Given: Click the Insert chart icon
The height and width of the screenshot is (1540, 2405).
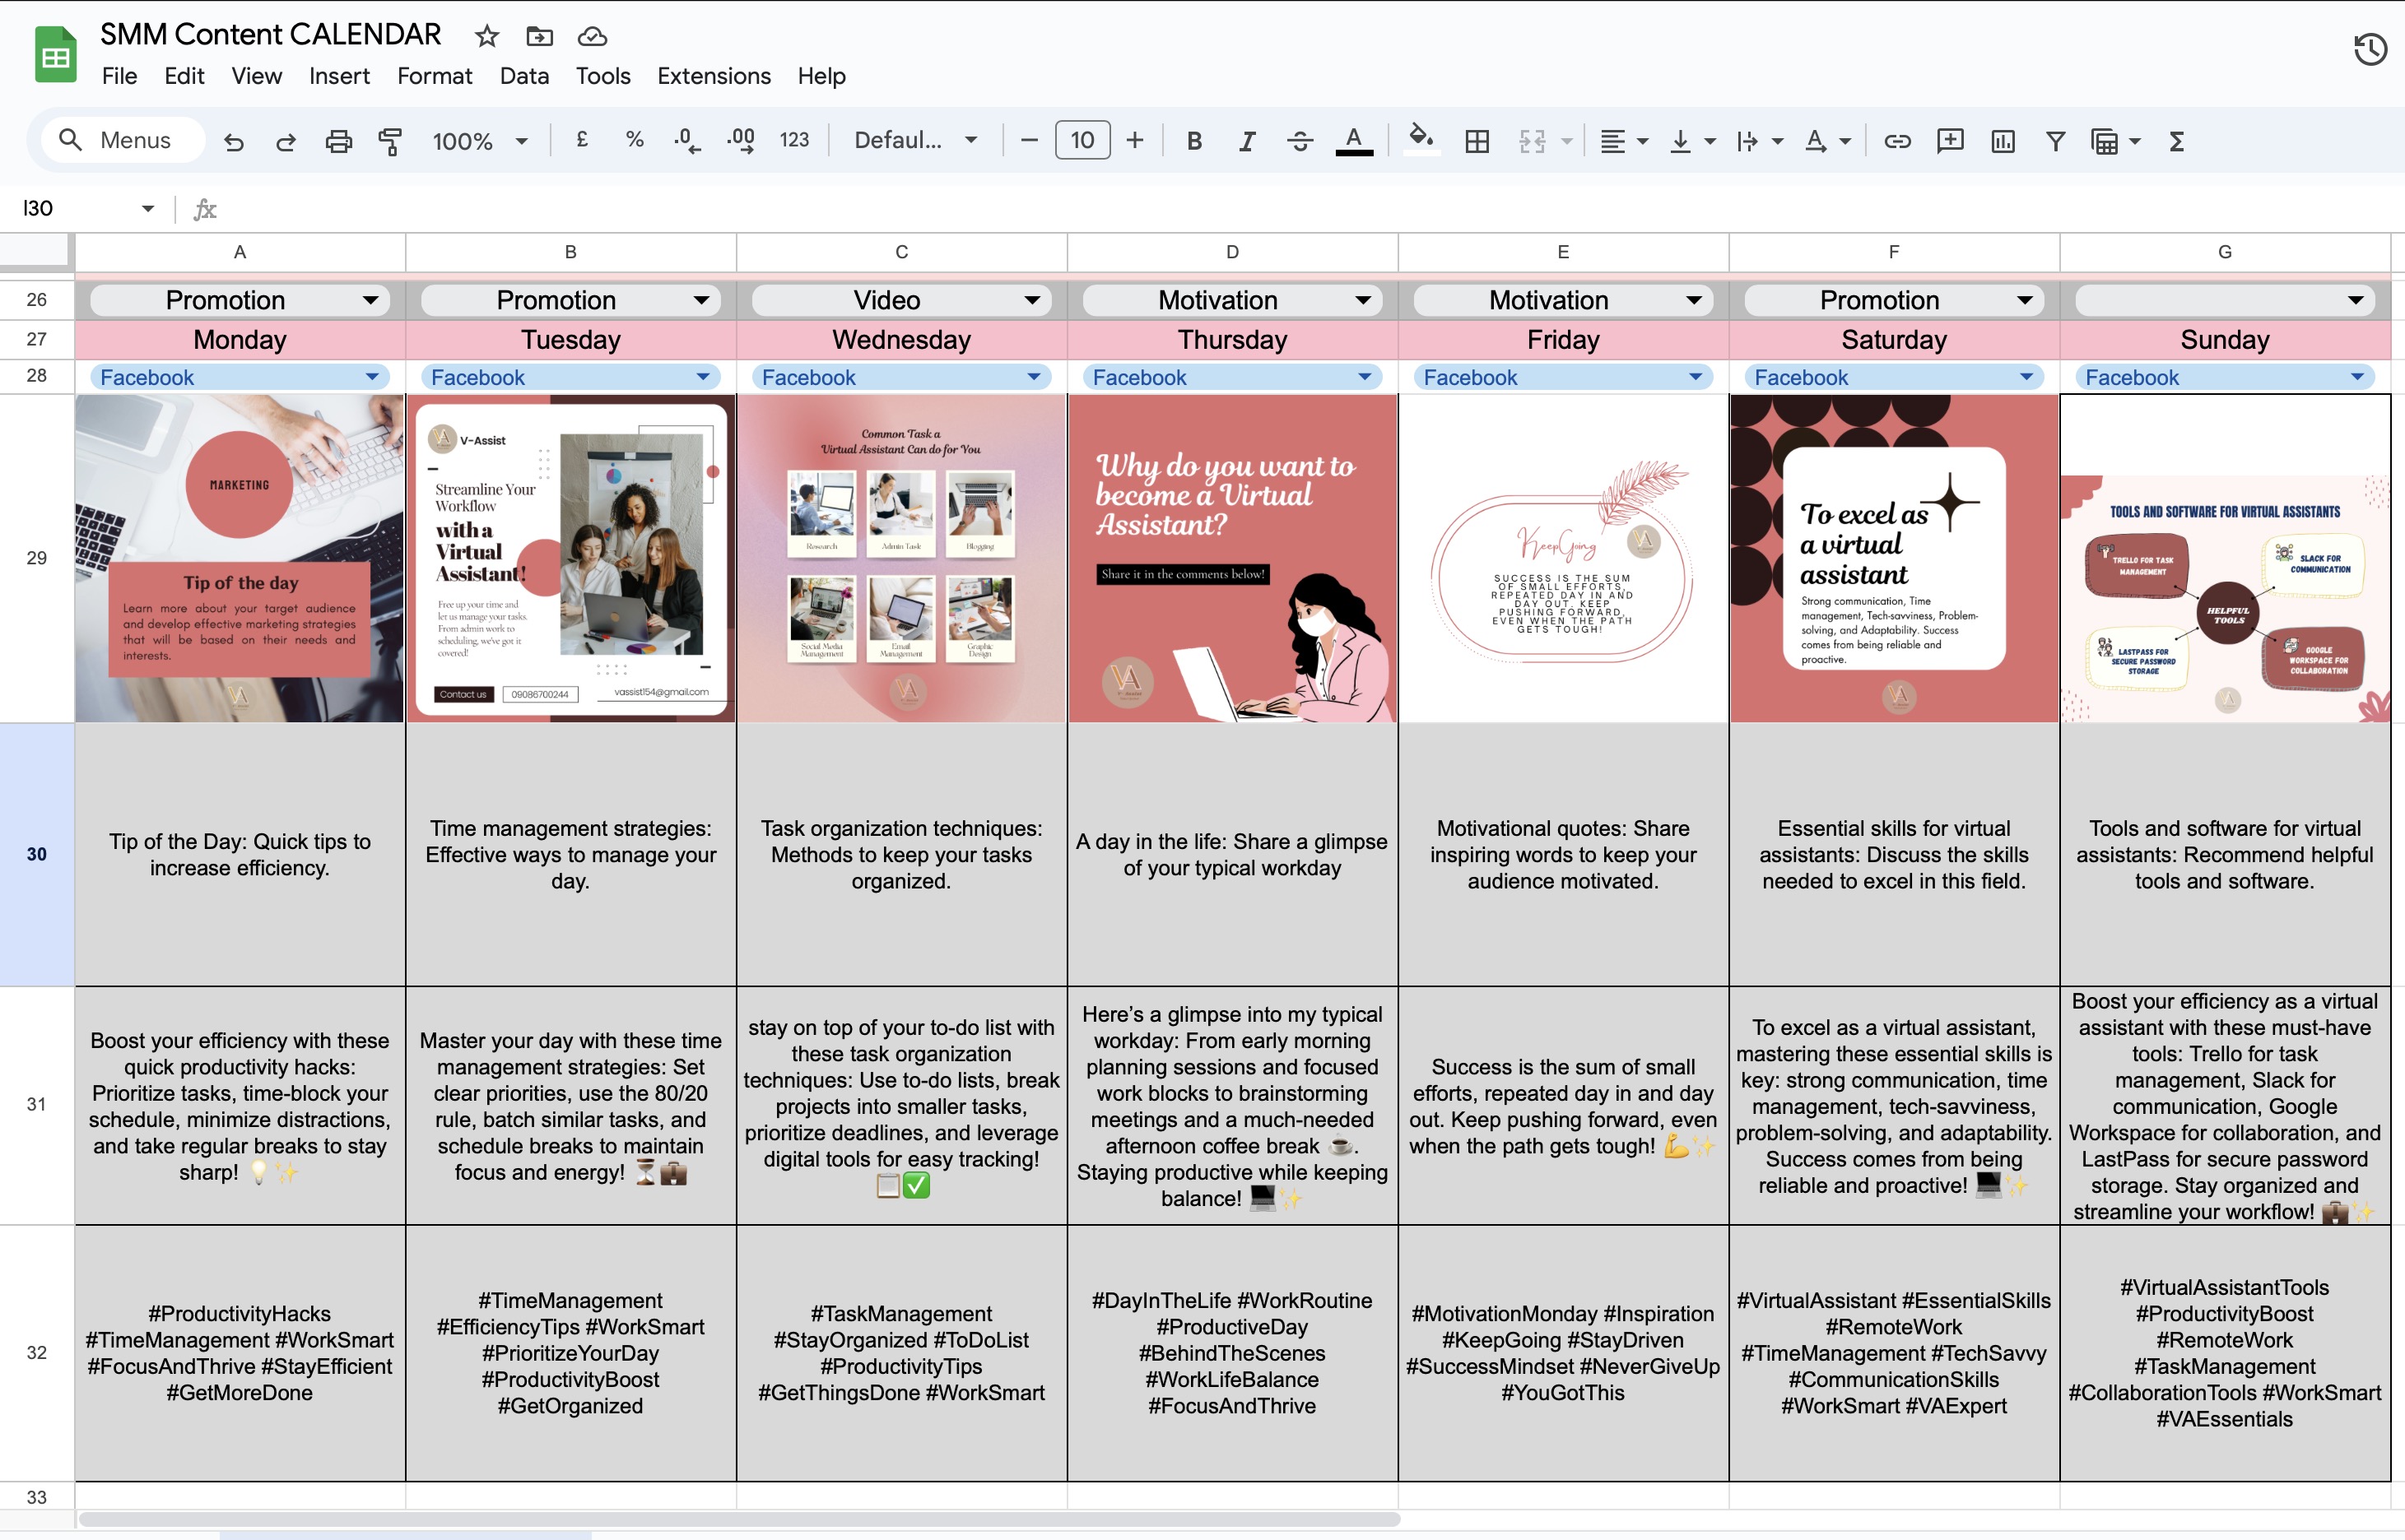Looking at the screenshot, I should click(x=2003, y=141).
